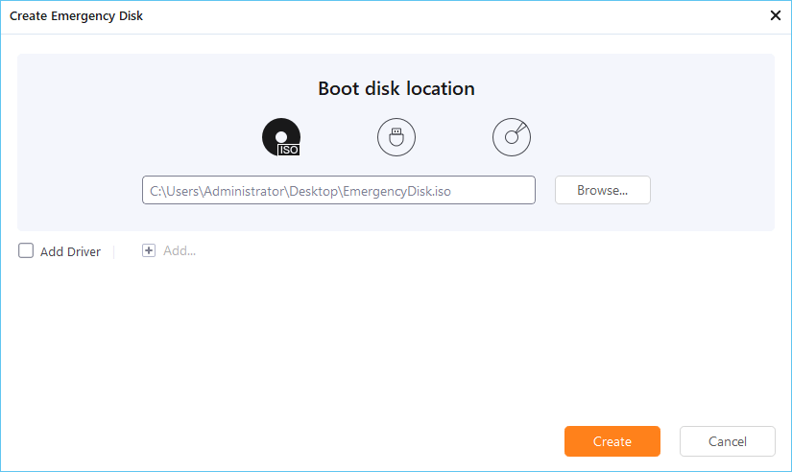Click the small ISO badge on disc icon

[x=288, y=150]
